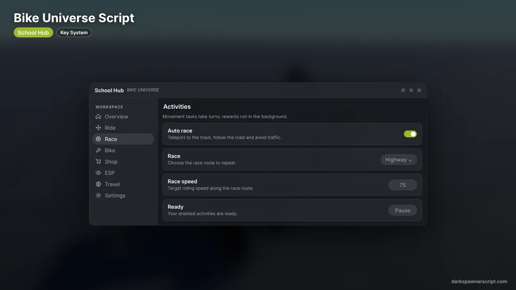Screen dimensions: 516x290
Task: Switch to the Ride section
Action: [x=123, y=128]
